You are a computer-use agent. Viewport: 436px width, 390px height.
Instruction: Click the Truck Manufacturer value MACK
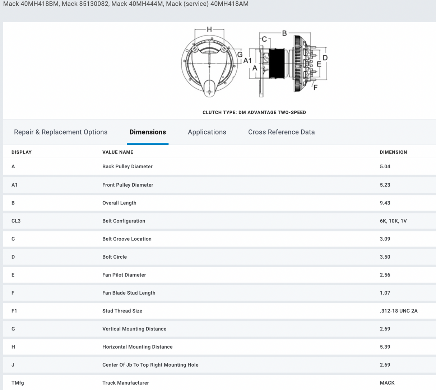tap(387, 383)
